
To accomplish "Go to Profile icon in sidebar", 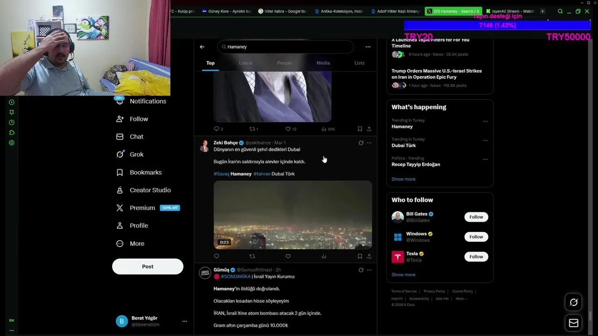I will 120,225.
